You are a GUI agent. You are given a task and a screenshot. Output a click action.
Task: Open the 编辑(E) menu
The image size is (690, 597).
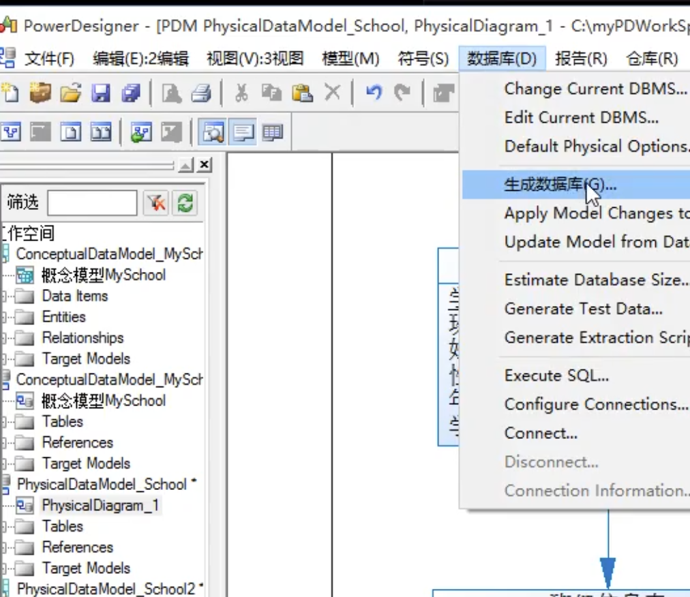[141, 59]
